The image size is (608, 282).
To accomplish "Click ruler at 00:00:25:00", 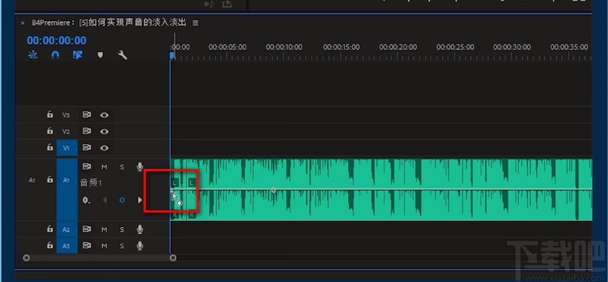I will 455,48.
